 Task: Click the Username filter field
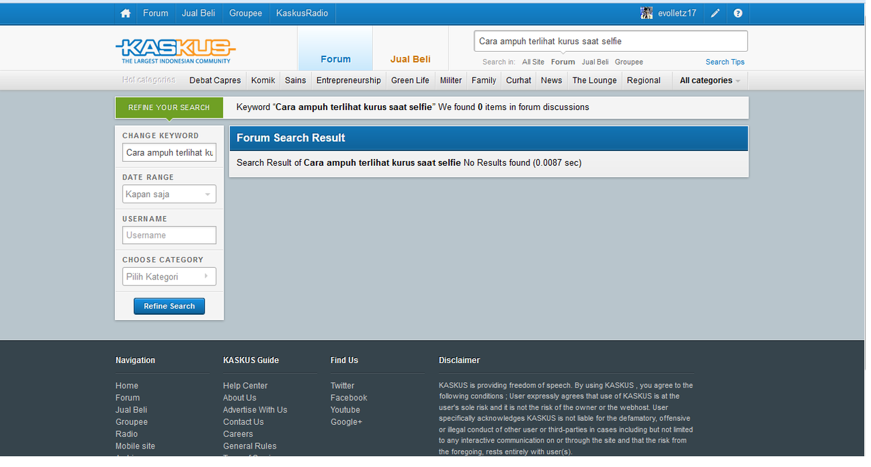point(169,235)
